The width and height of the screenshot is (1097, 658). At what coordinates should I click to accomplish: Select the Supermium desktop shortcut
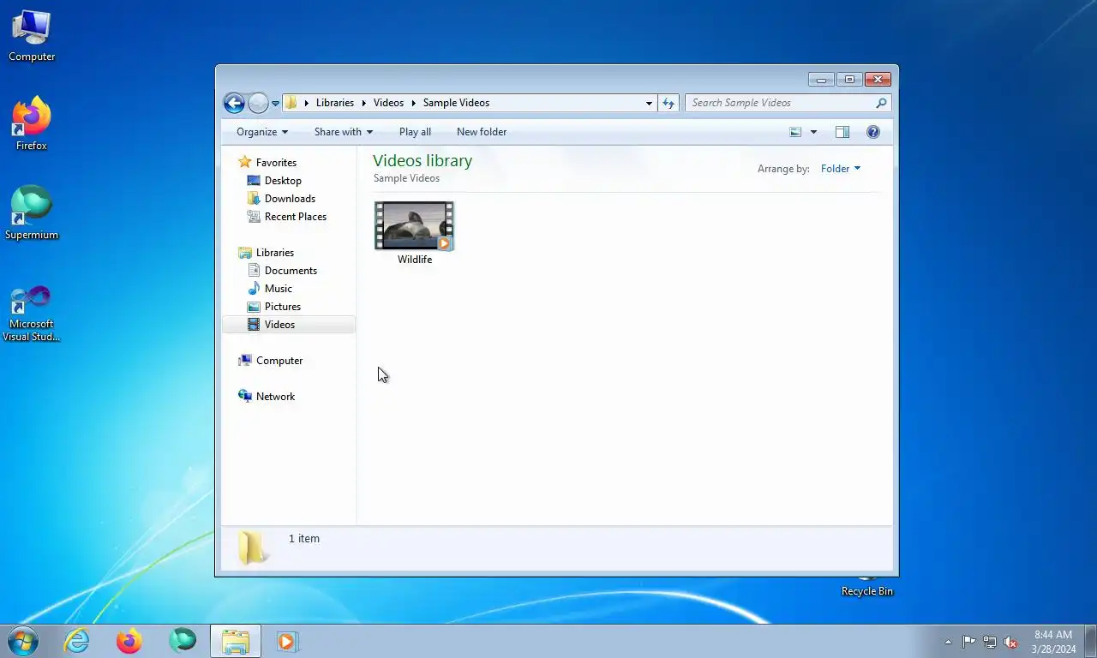(x=32, y=214)
